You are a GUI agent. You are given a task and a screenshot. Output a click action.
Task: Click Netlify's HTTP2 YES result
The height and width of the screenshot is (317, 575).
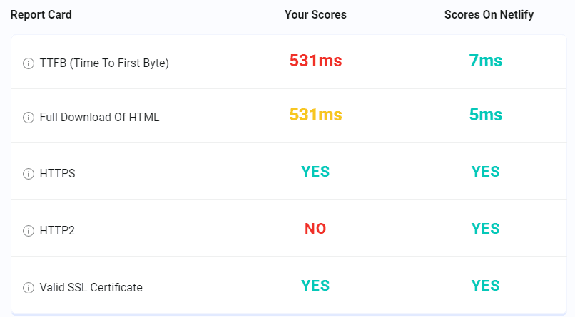pyautogui.click(x=486, y=229)
